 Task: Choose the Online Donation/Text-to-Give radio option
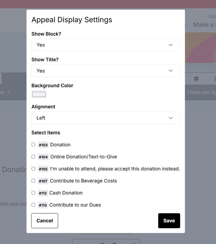pos(33,157)
